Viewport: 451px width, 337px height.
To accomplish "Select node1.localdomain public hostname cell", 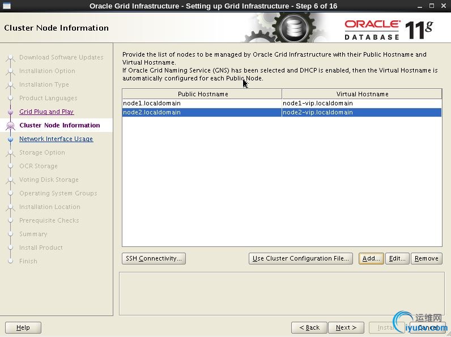I will (x=202, y=103).
